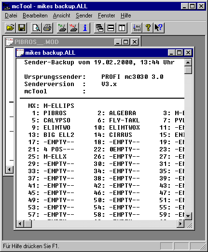The height and width of the screenshot is (252, 208).
Task: Click the PIBROS__.MOD window document icon
Action: click(x=10, y=42)
